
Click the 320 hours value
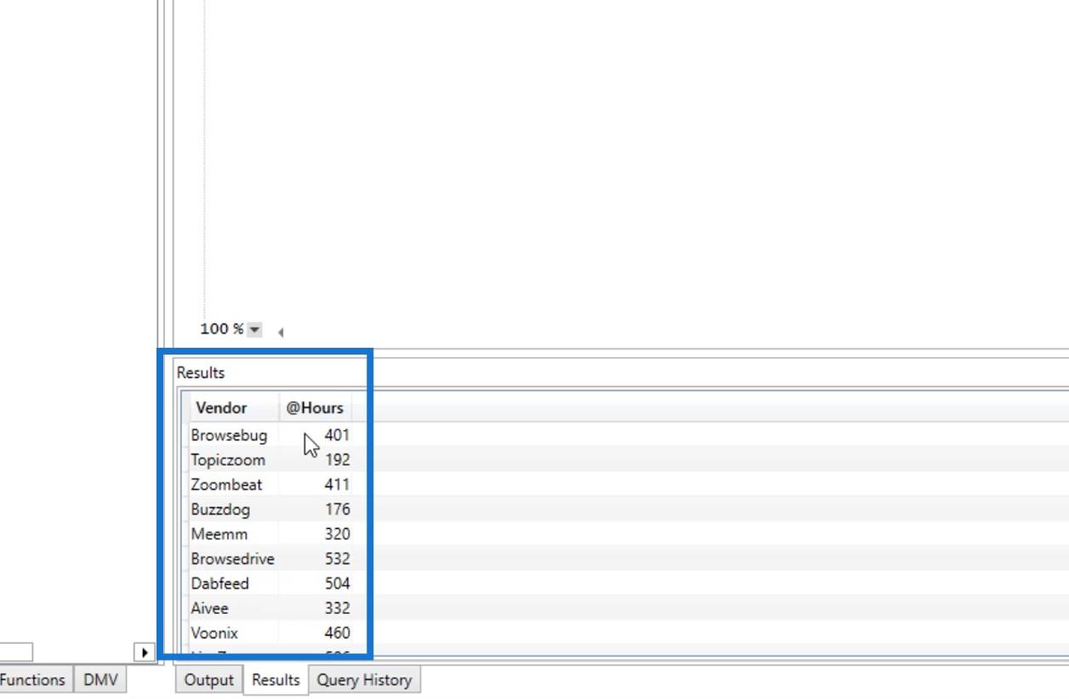point(337,534)
